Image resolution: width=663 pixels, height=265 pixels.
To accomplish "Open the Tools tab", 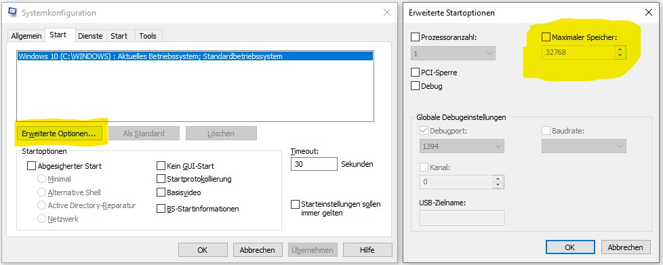I will pyautogui.click(x=148, y=37).
